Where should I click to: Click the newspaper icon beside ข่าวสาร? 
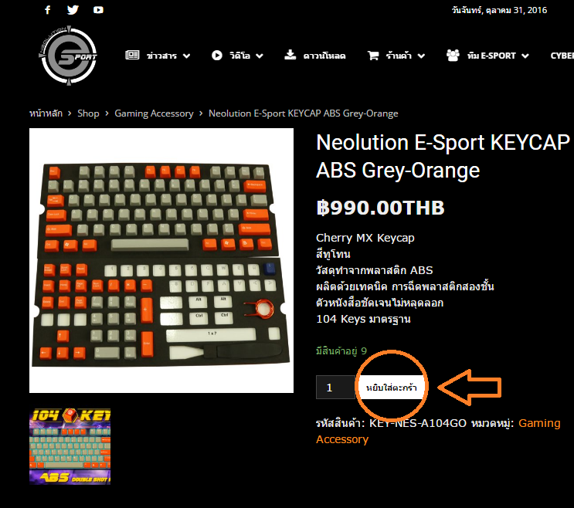(132, 56)
